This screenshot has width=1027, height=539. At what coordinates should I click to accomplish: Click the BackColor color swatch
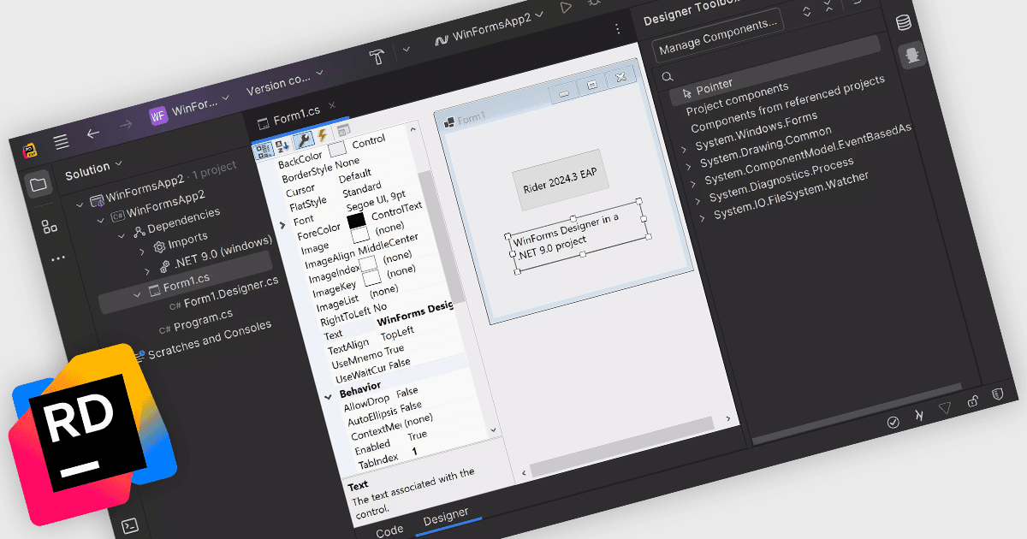(337, 149)
